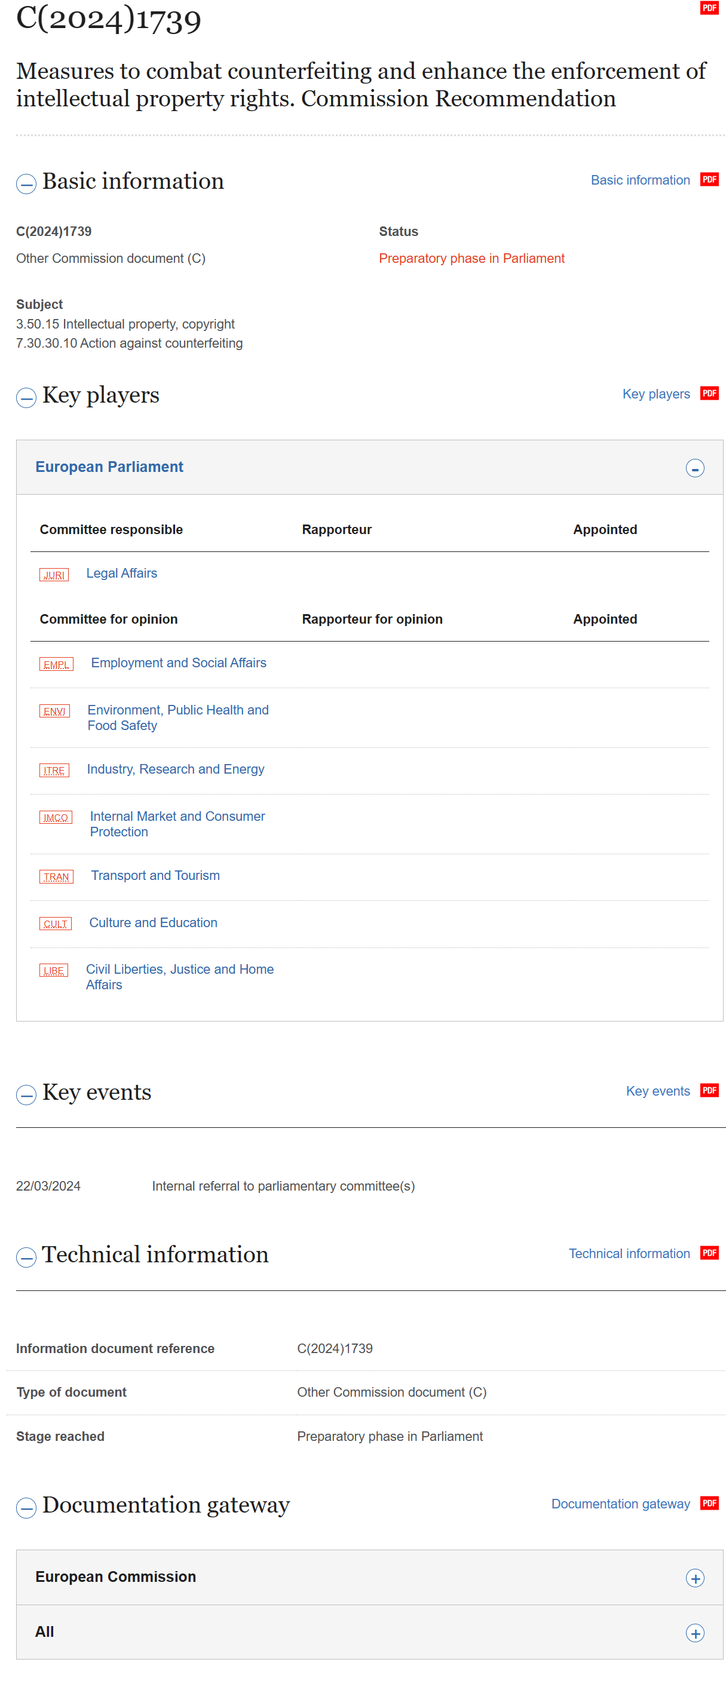Expand the All documentation panel
This screenshot has width=726, height=1693.
pyautogui.click(x=694, y=1633)
